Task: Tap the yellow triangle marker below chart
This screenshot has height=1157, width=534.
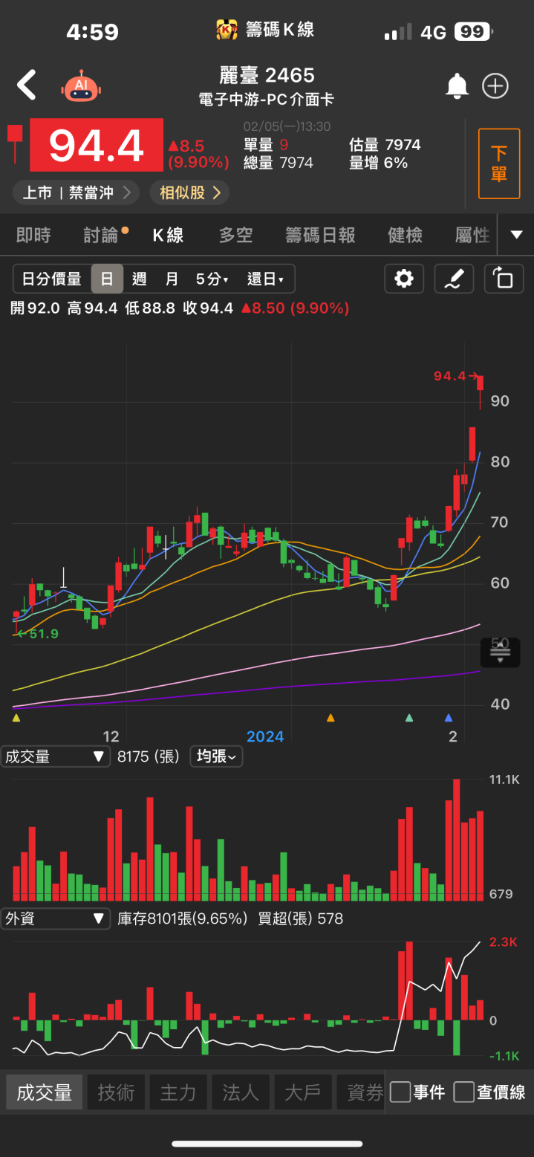Action: 16,718
